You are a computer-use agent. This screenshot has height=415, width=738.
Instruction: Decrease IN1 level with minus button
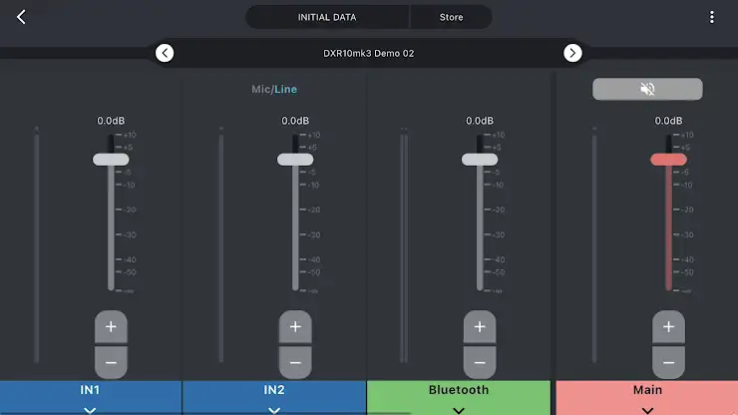pos(111,363)
